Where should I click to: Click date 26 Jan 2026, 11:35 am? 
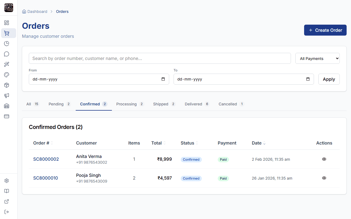[x=272, y=178]
